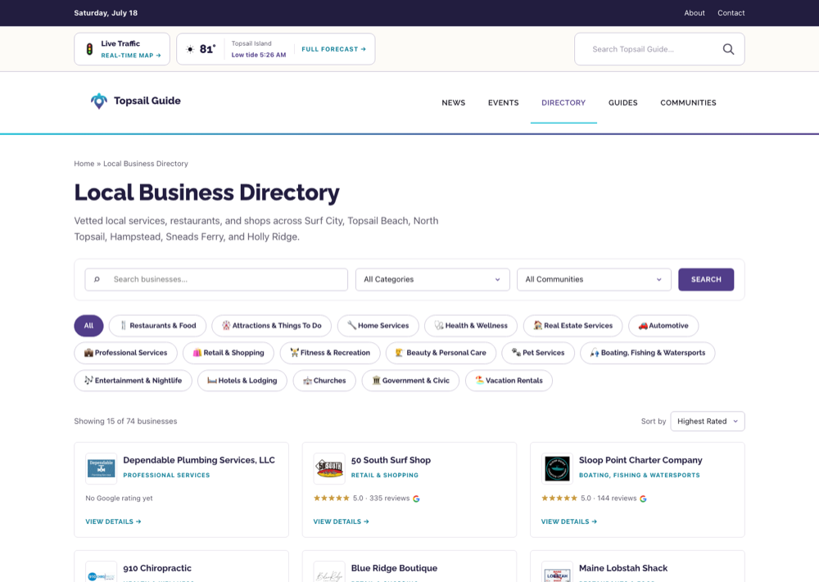Image resolution: width=819 pixels, height=582 pixels.
Task: Filter by Automotive chip
Action: (x=663, y=326)
